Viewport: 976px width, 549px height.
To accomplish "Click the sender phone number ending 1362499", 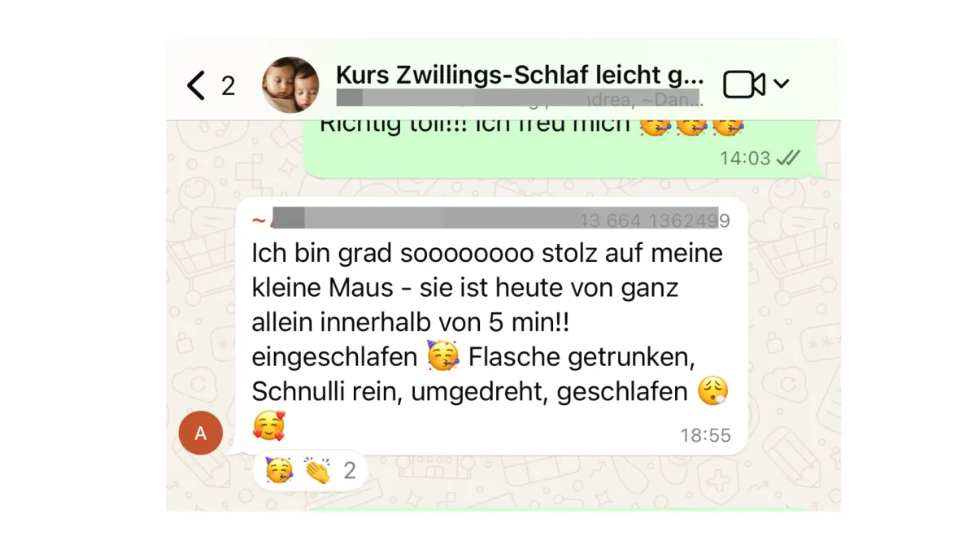I will [x=656, y=220].
